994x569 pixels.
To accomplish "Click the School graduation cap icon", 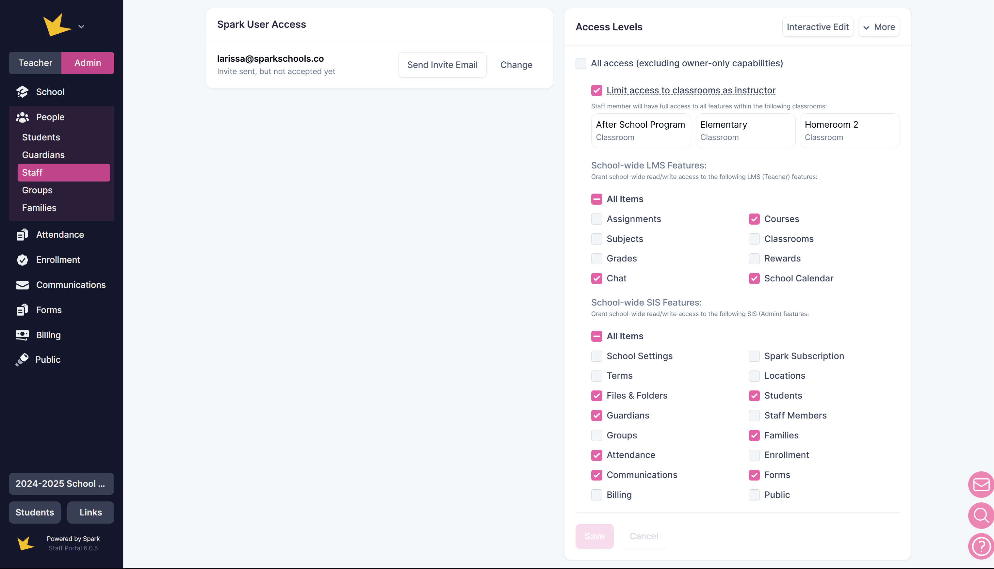I will tap(22, 92).
